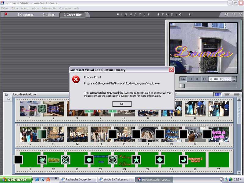
Task: Open the video toolbox camera icon
Action: [x=6, y=94]
